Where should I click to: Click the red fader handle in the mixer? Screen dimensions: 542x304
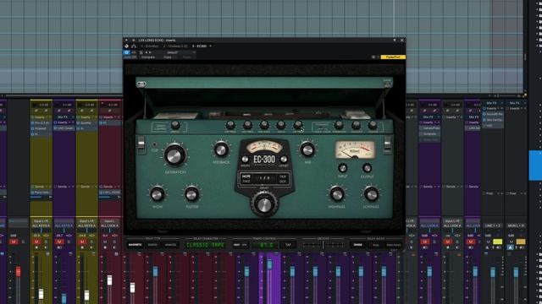pos(18,271)
